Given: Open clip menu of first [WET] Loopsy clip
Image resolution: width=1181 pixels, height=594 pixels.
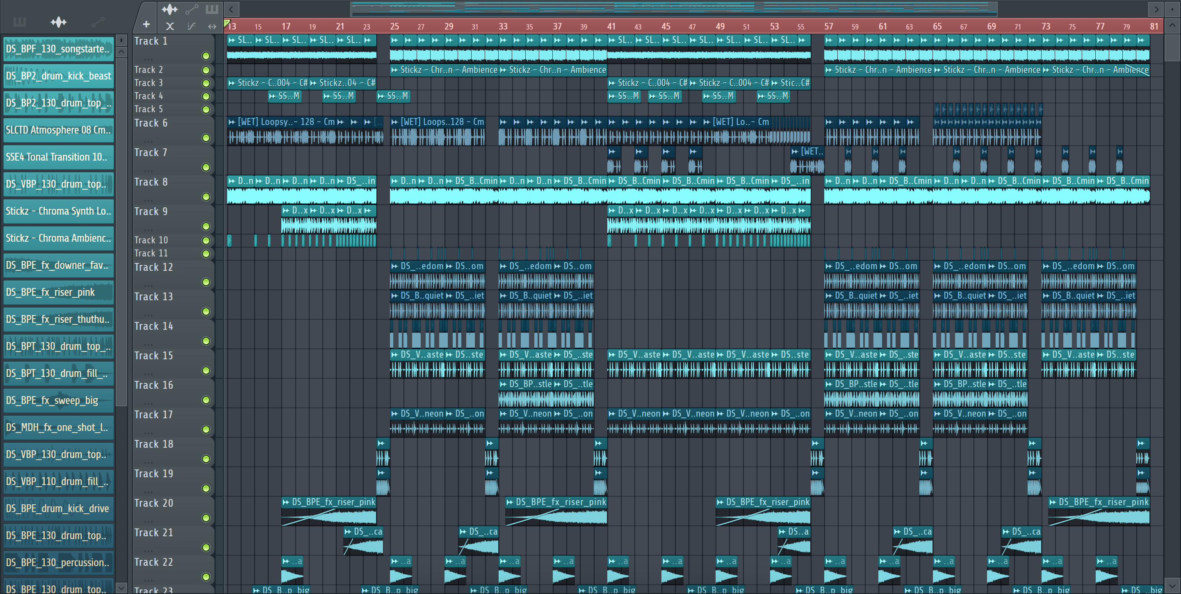Looking at the screenshot, I should coord(232,122).
